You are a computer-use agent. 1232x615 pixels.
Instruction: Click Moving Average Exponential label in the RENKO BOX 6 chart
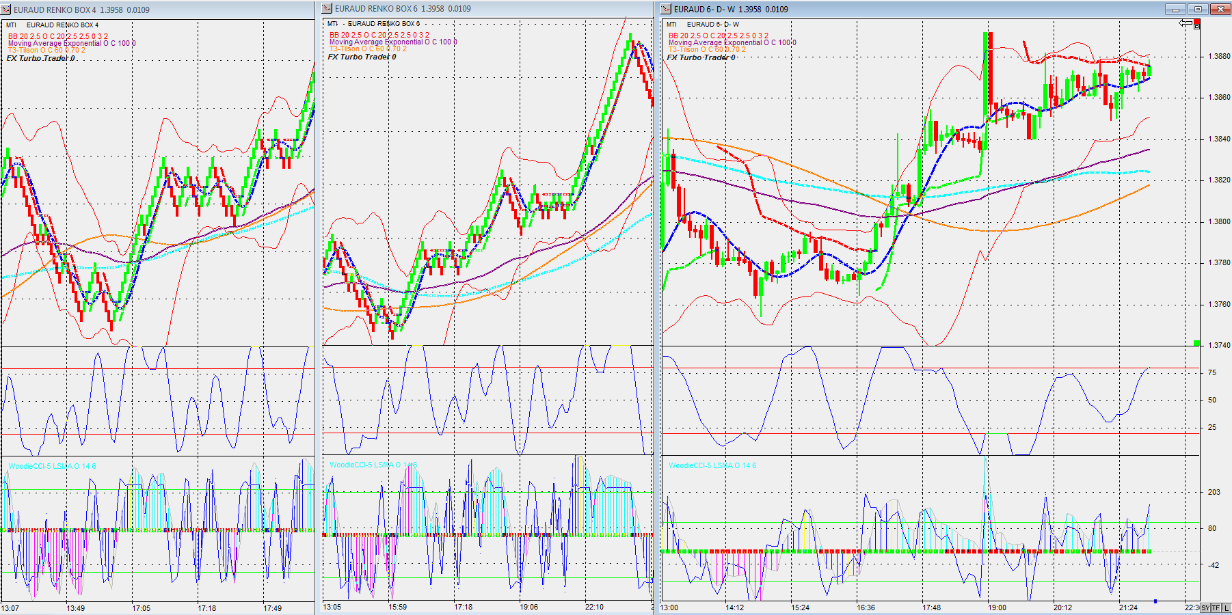click(393, 42)
